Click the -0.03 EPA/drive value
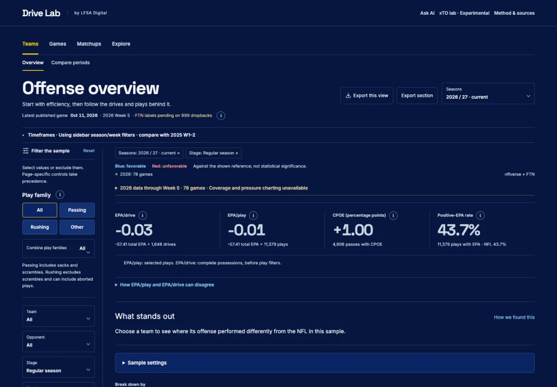Viewport: 557px width, 387px height. click(134, 230)
